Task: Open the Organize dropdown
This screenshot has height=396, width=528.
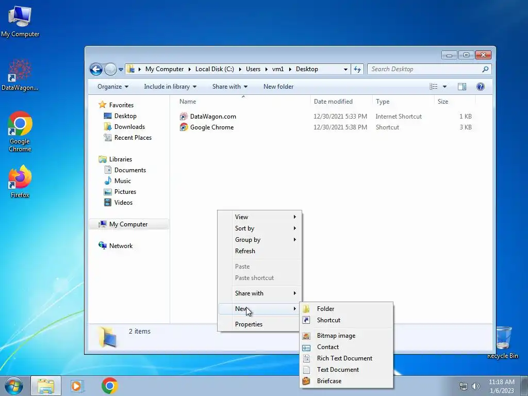Action: coord(113,87)
